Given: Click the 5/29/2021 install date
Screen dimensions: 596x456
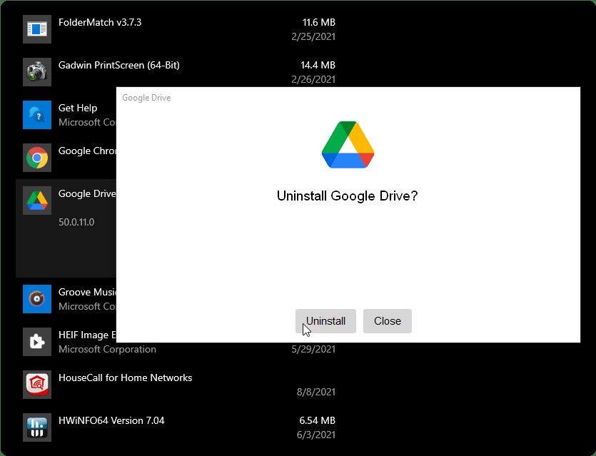Looking at the screenshot, I should pyautogui.click(x=313, y=349).
